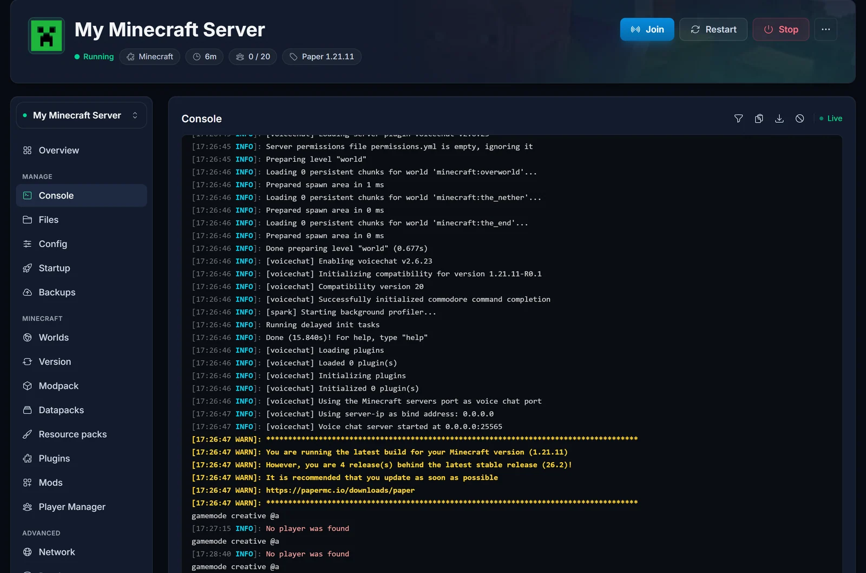Toggle the Live console stream indicator
The image size is (866, 573).
tap(831, 118)
